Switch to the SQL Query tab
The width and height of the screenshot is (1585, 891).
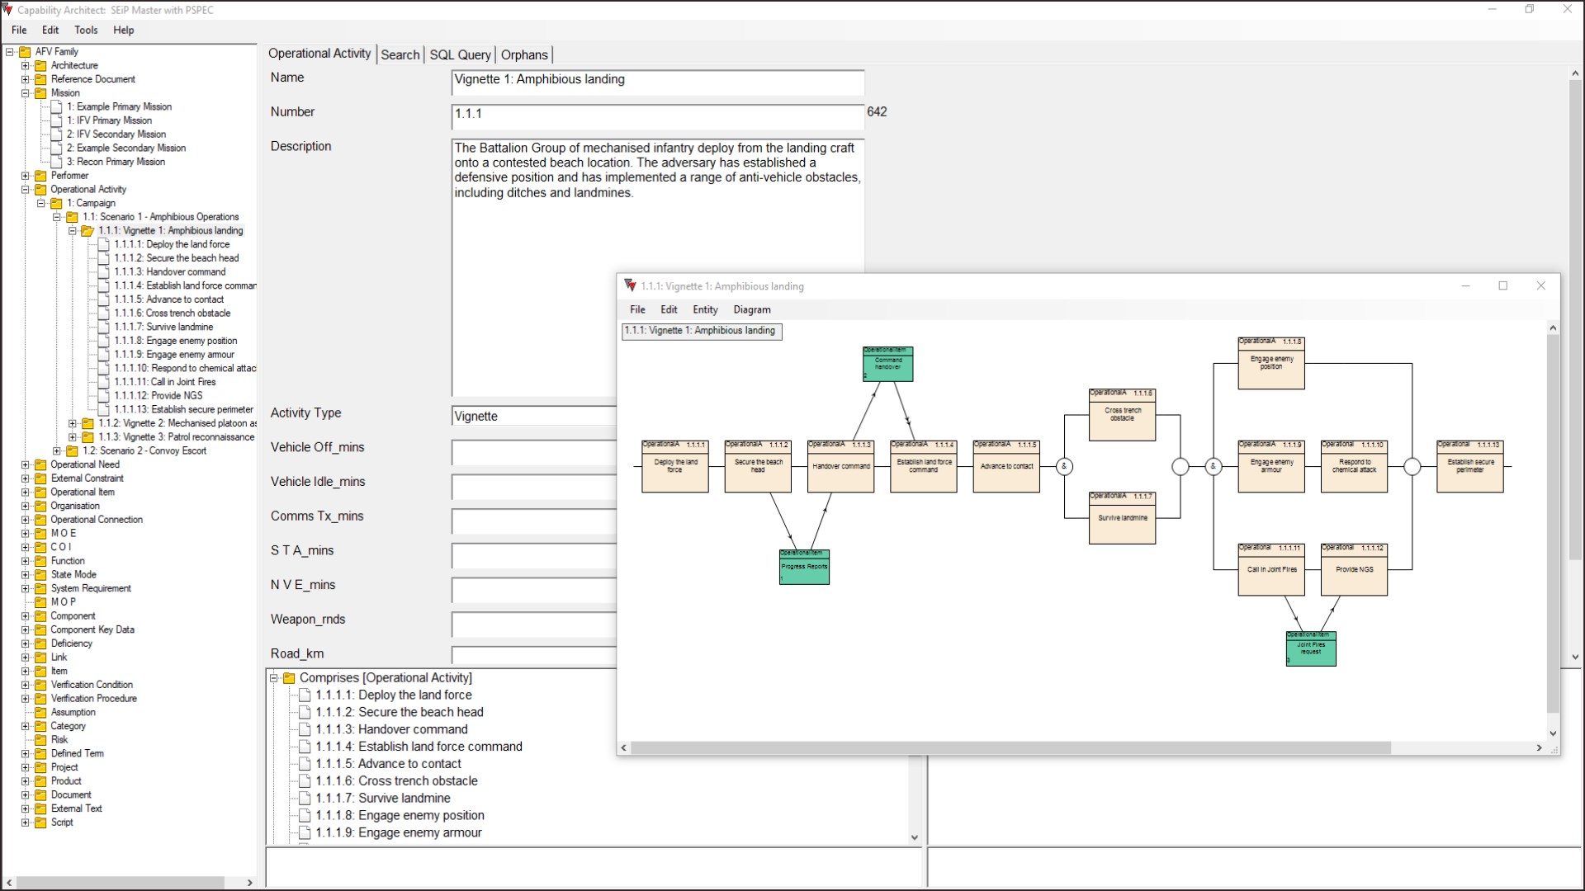pos(460,54)
